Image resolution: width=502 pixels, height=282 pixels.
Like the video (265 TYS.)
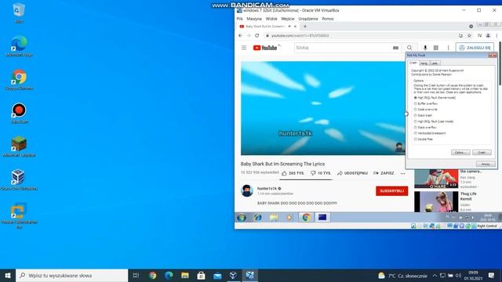click(293, 173)
